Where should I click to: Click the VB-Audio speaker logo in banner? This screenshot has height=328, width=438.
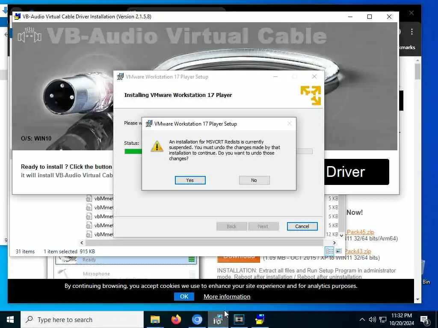[x=30, y=35]
